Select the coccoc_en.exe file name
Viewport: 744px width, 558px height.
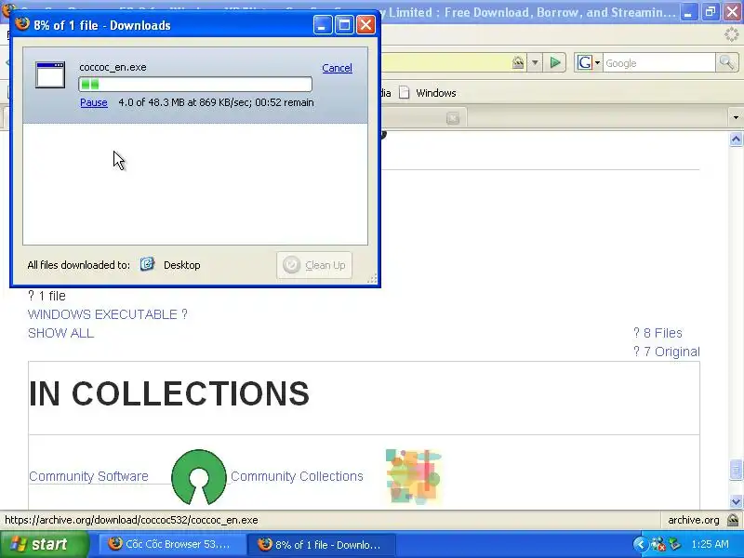[x=113, y=67]
